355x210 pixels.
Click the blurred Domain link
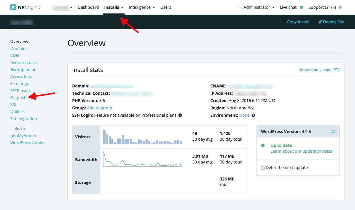[112, 86]
